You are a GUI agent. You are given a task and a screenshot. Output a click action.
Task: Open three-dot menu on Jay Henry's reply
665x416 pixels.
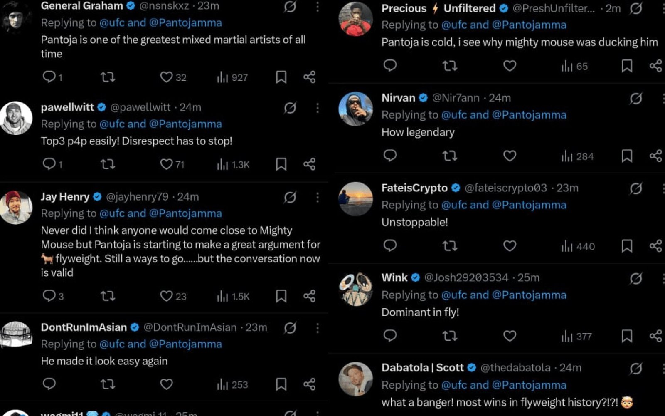point(318,197)
